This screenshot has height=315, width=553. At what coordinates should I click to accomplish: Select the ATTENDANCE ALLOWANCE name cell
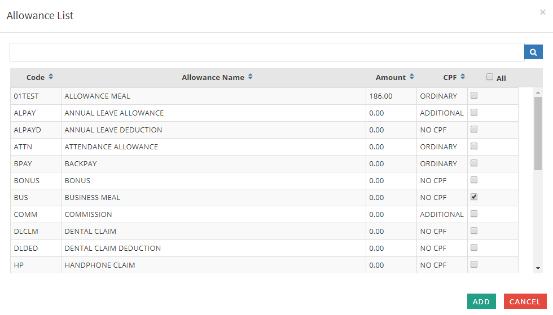tap(111, 147)
